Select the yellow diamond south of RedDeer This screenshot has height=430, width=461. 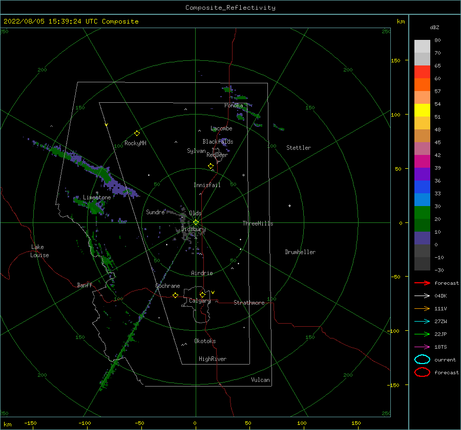211,166
